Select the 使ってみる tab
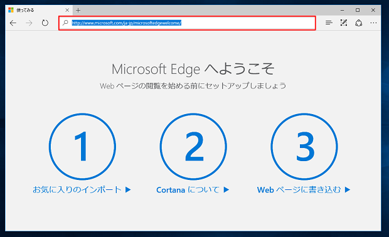This screenshot has width=389, height=237. coord(39,10)
